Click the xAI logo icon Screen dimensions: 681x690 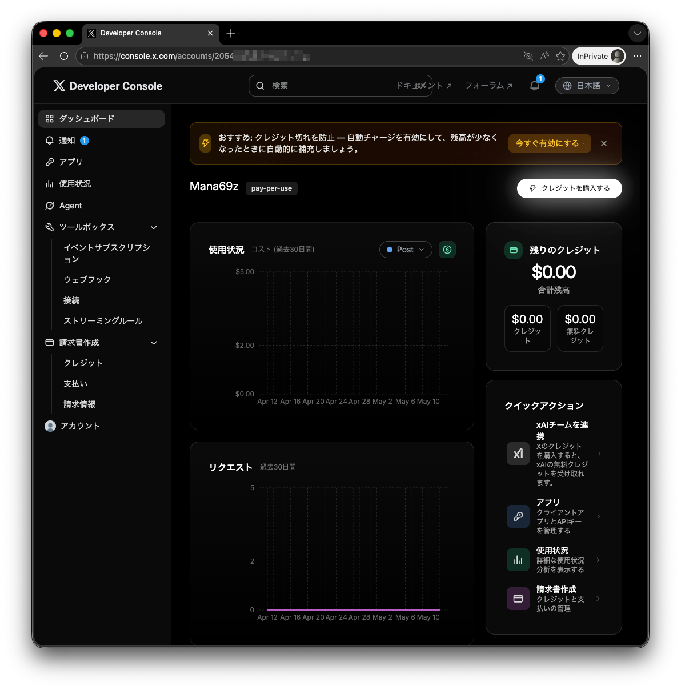[x=518, y=454]
